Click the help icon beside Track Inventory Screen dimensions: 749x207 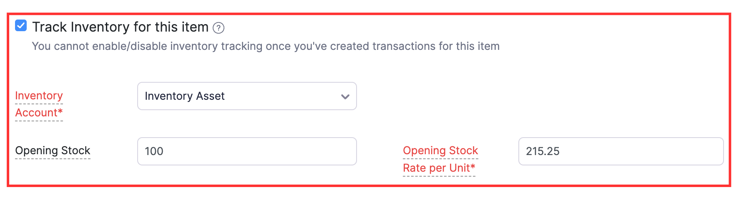click(x=219, y=28)
